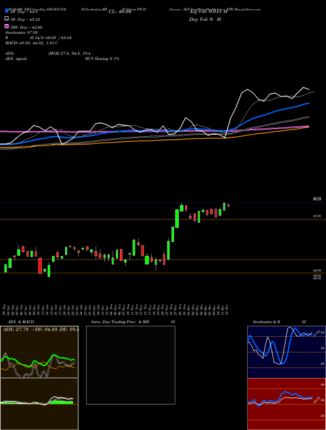
Task: Click the magenta 200 Day legend swatch
Action: [7, 26]
